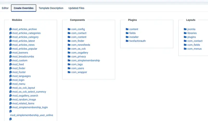
Task: Open mod_os_cck_layout module link
Action: click(x=24, y=88)
